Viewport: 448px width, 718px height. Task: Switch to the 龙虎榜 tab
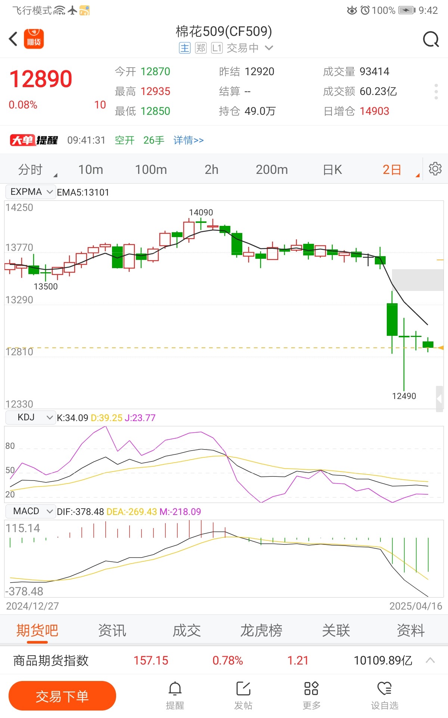261,630
